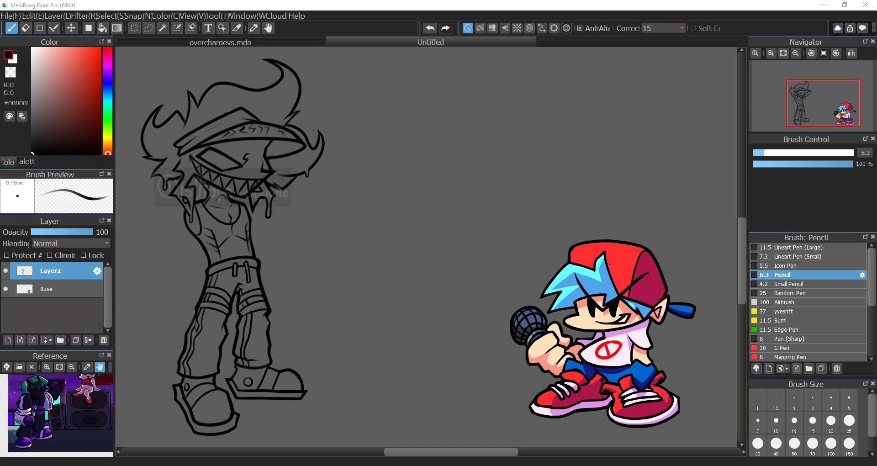The image size is (877, 466).
Task: Open the Blending mode Normal dropdown
Action: point(71,244)
